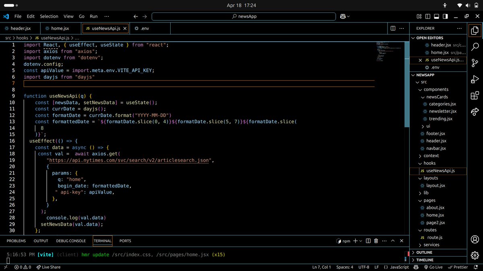Viewport: 483px width, 271px height.
Task: Switch to the Problems panel tab
Action: [x=16, y=241]
